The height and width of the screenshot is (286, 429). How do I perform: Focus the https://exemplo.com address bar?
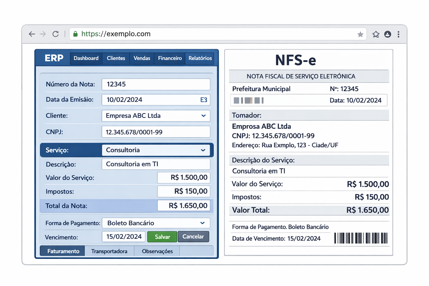pyautogui.click(x=218, y=34)
